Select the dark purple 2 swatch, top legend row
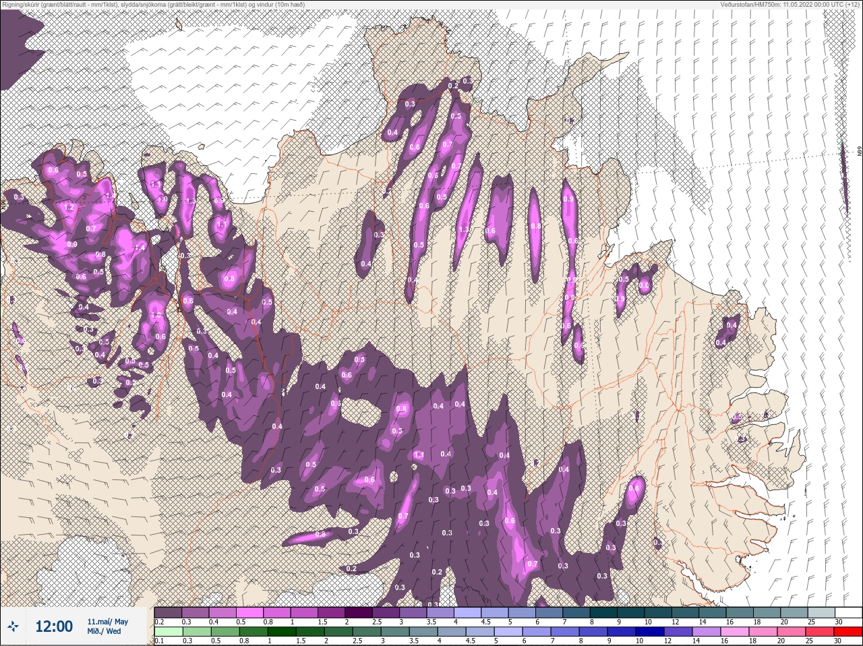The width and height of the screenshot is (863, 646). pyautogui.click(x=359, y=612)
